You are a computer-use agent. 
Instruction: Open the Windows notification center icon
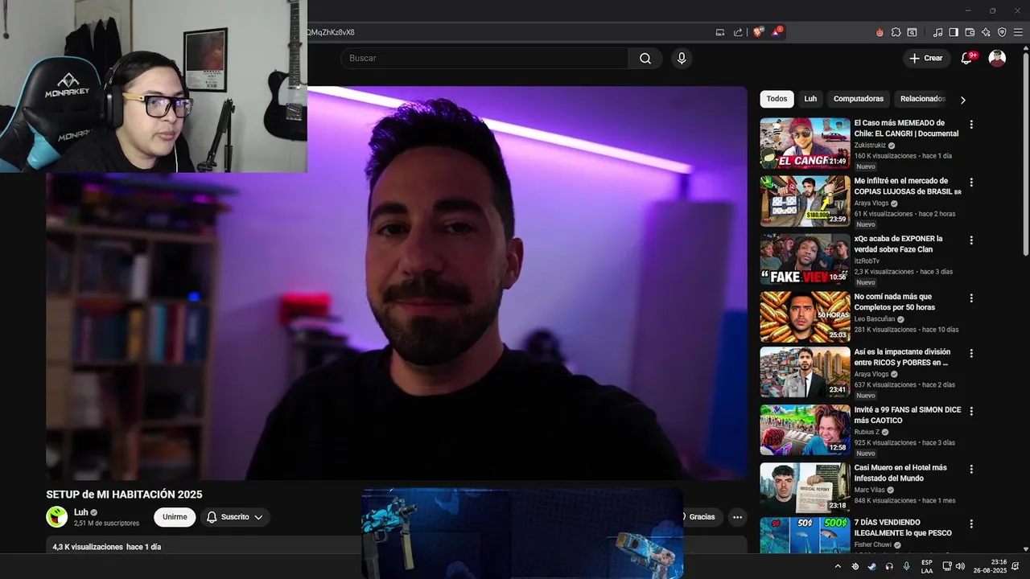pyautogui.click(x=1016, y=566)
